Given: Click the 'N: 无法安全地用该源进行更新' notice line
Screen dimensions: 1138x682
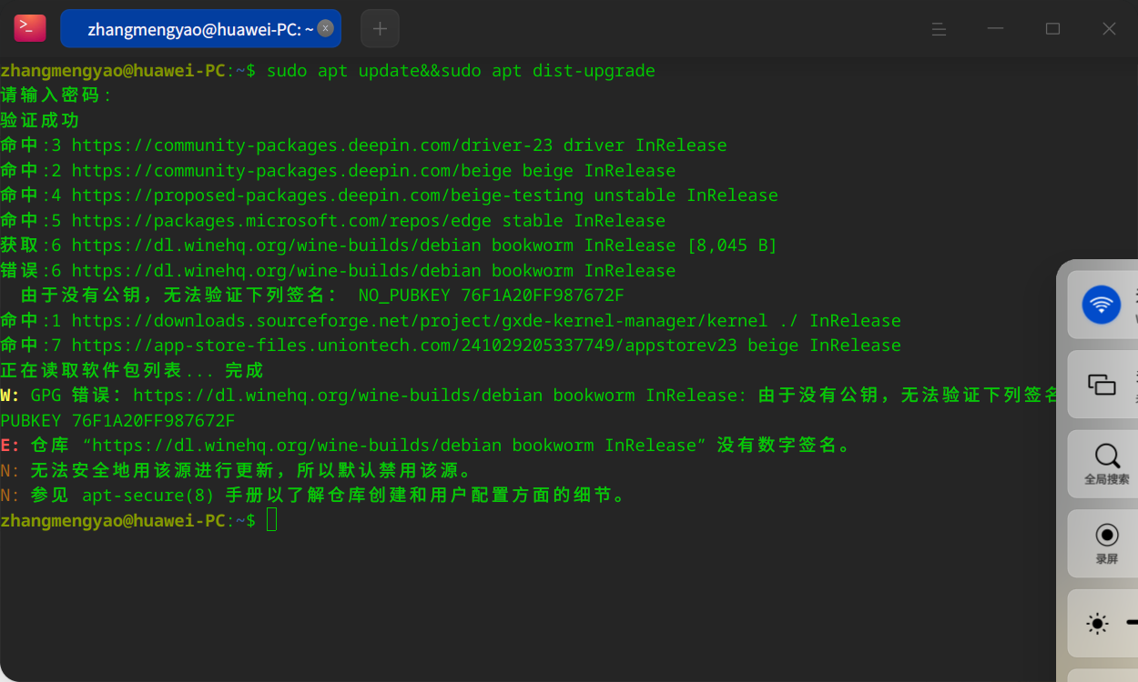Looking at the screenshot, I should coord(239,470).
